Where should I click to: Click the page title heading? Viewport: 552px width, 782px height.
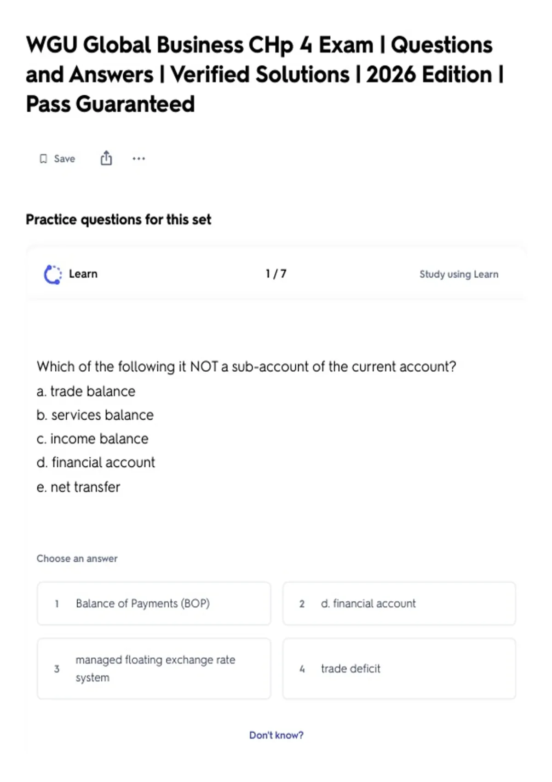[x=265, y=74]
